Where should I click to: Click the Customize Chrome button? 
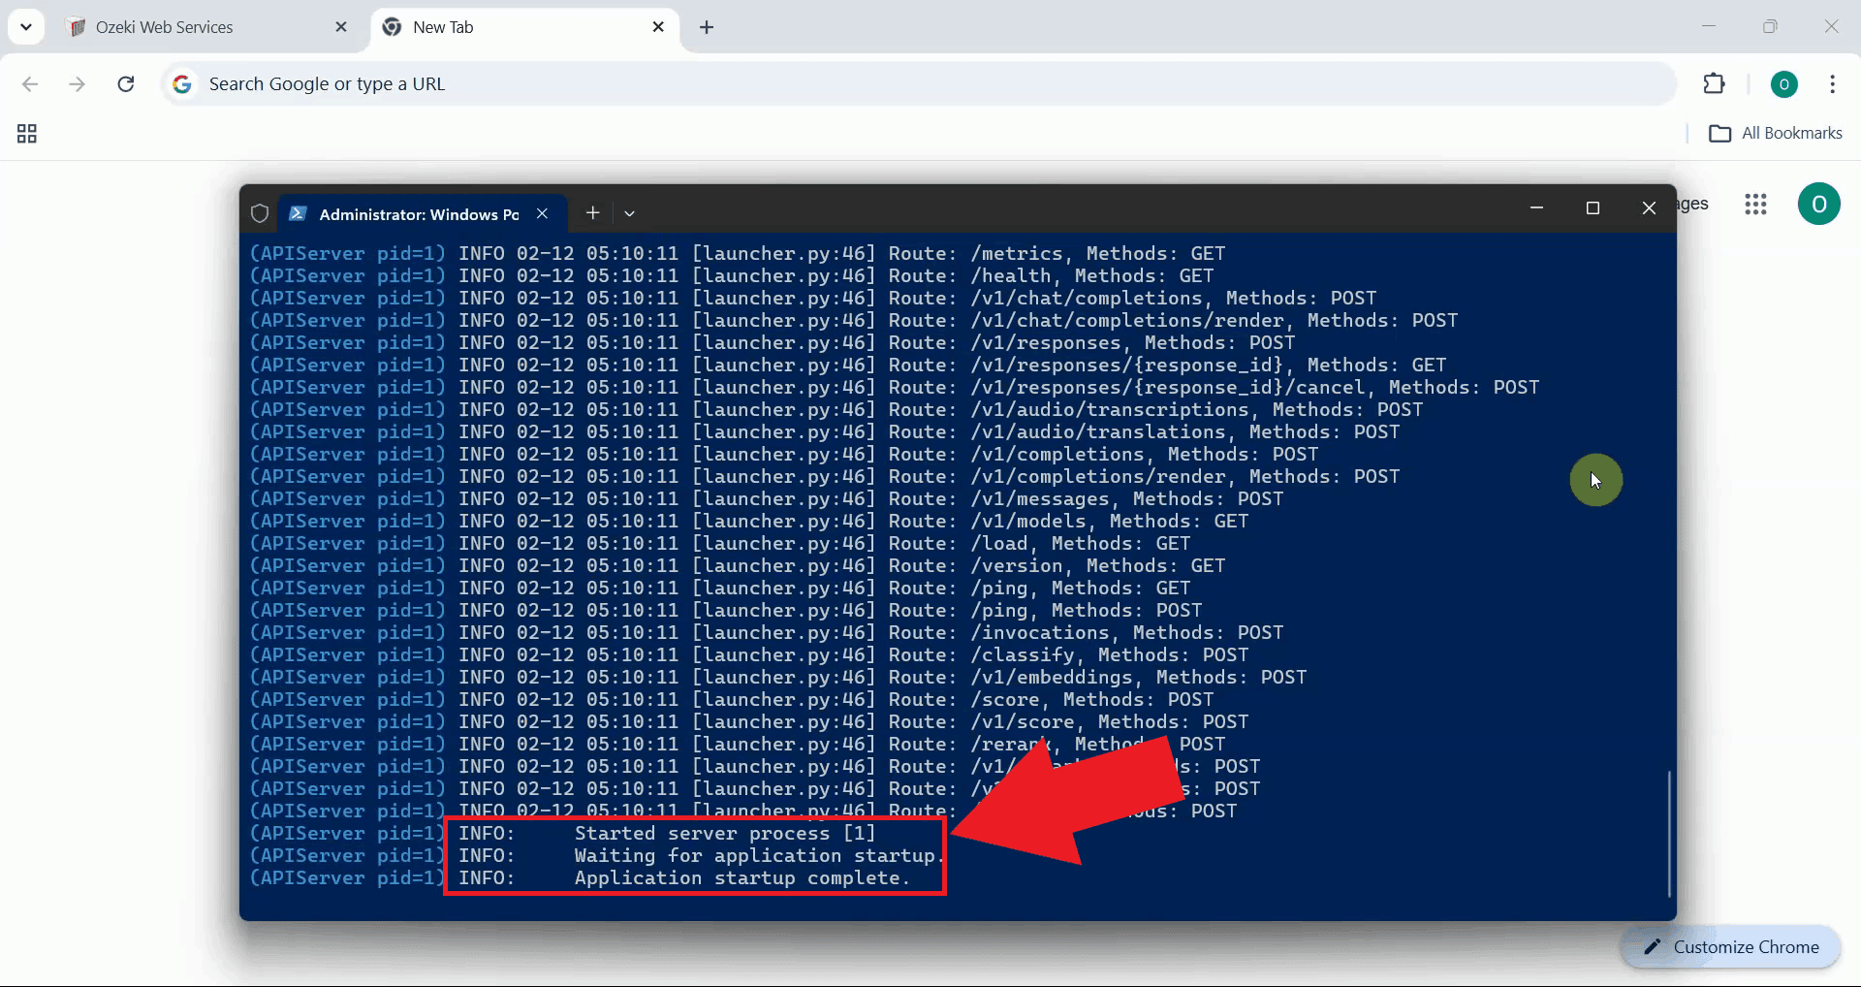point(1731,947)
